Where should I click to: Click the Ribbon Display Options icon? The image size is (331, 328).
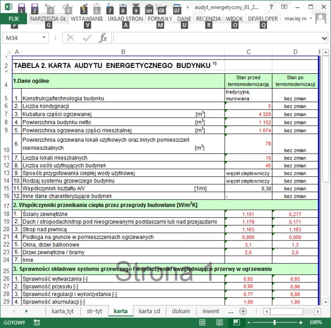(x=285, y=7)
